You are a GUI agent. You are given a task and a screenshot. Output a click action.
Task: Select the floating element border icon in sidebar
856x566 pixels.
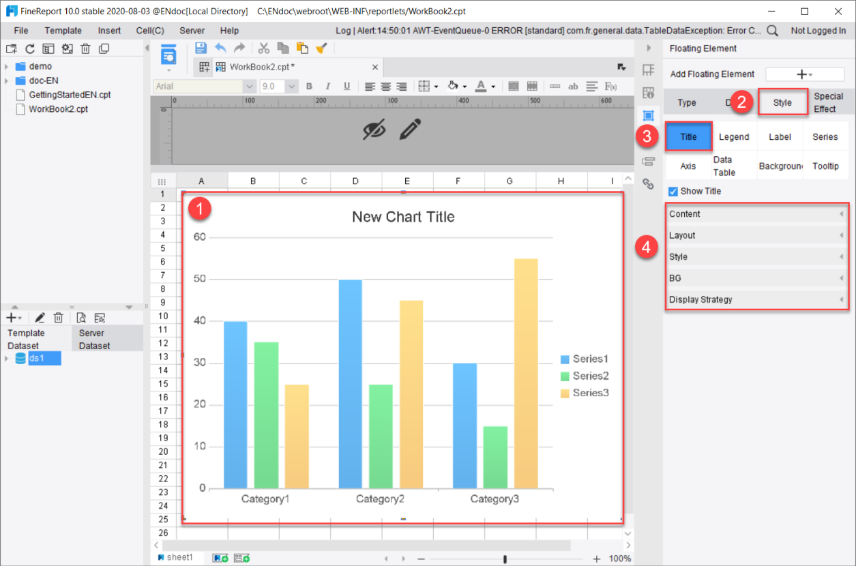click(x=649, y=115)
